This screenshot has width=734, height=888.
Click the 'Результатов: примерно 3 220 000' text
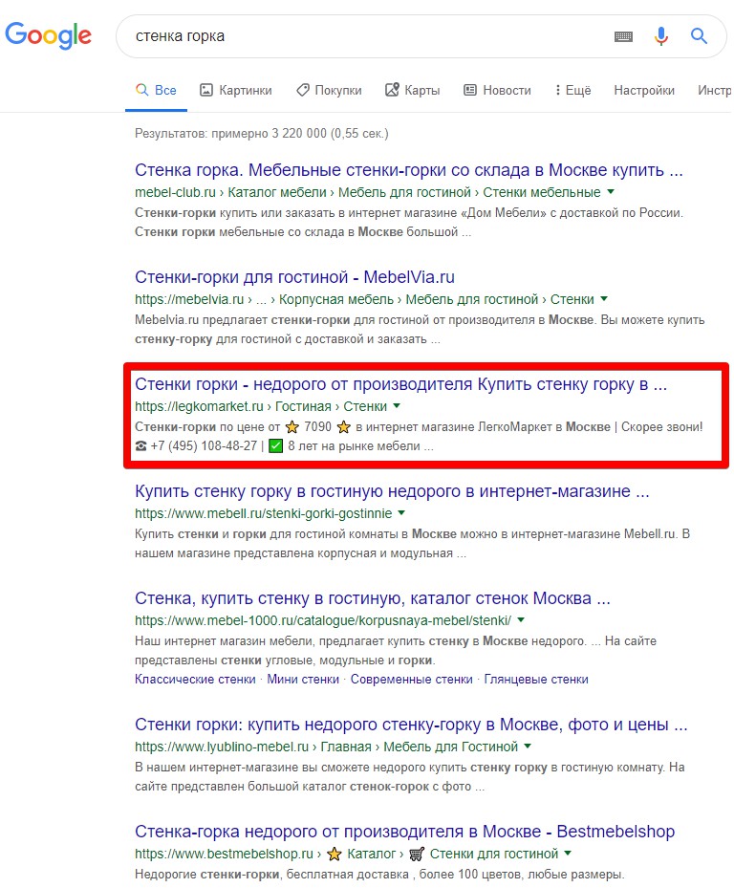pyautogui.click(x=262, y=134)
